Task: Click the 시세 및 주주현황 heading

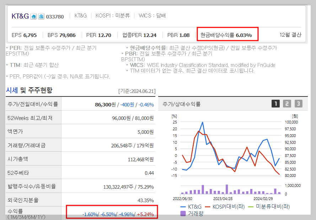Action: 29,90
